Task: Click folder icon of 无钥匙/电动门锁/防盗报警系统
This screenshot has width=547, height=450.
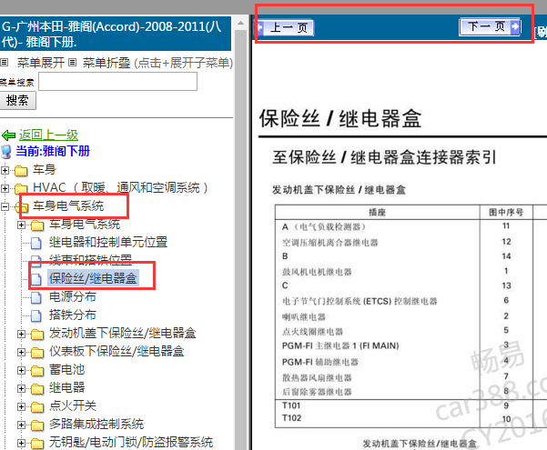Action: click(x=37, y=444)
